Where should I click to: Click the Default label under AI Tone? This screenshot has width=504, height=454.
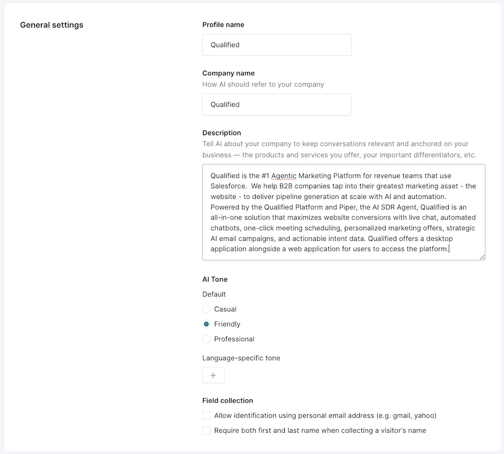pos(214,294)
